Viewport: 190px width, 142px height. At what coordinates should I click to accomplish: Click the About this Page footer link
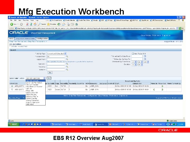[x=15, y=98]
